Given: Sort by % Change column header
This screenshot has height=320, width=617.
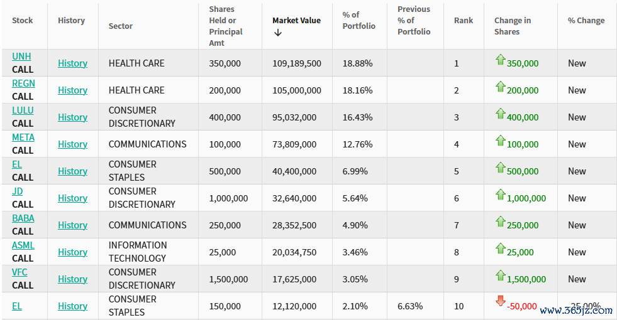Looking at the screenshot, I should click(586, 21).
